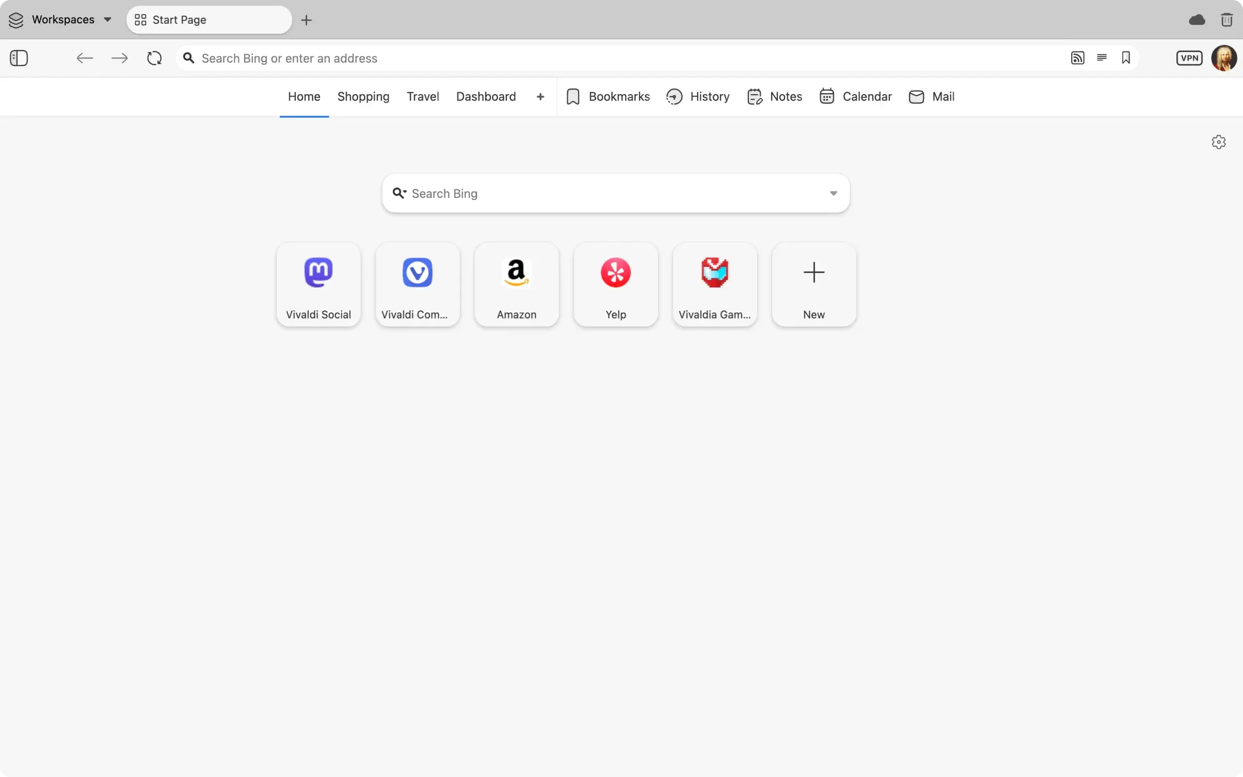Open start page settings gear
The width and height of the screenshot is (1243, 777).
tap(1219, 142)
